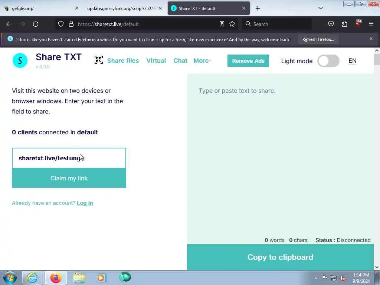
Task: Click the scrollbar down arrow
Action: [x=377, y=267]
